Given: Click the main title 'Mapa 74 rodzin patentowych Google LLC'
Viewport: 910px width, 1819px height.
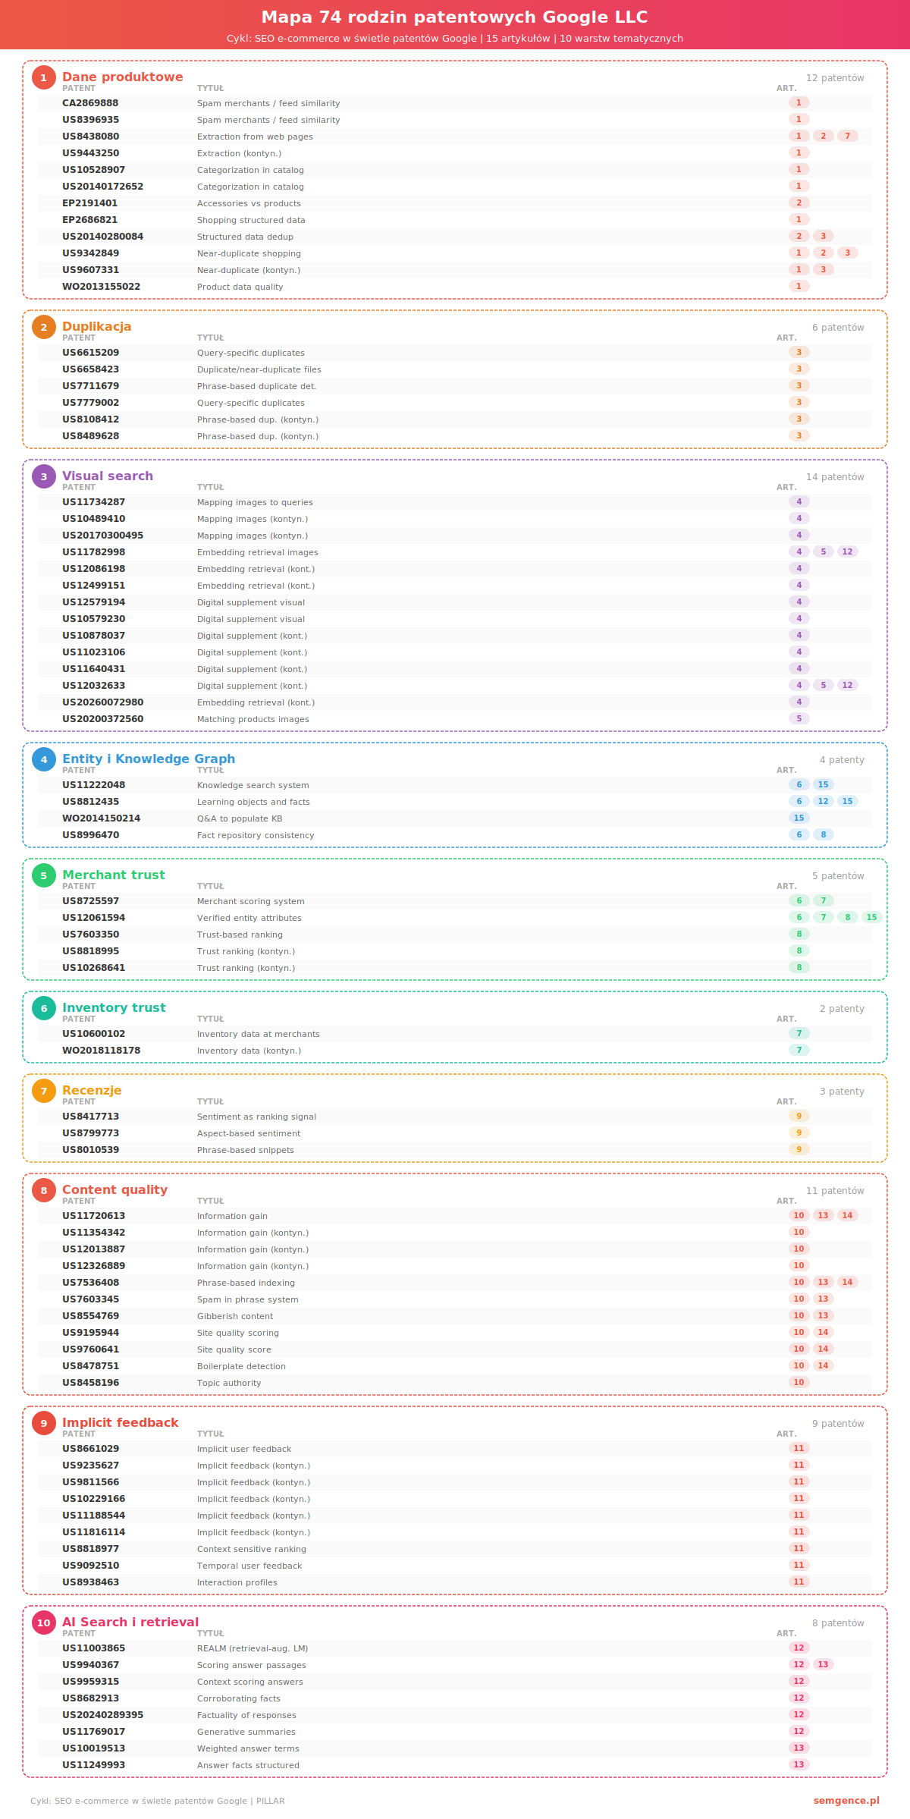Looking at the screenshot, I should (455, 17).
